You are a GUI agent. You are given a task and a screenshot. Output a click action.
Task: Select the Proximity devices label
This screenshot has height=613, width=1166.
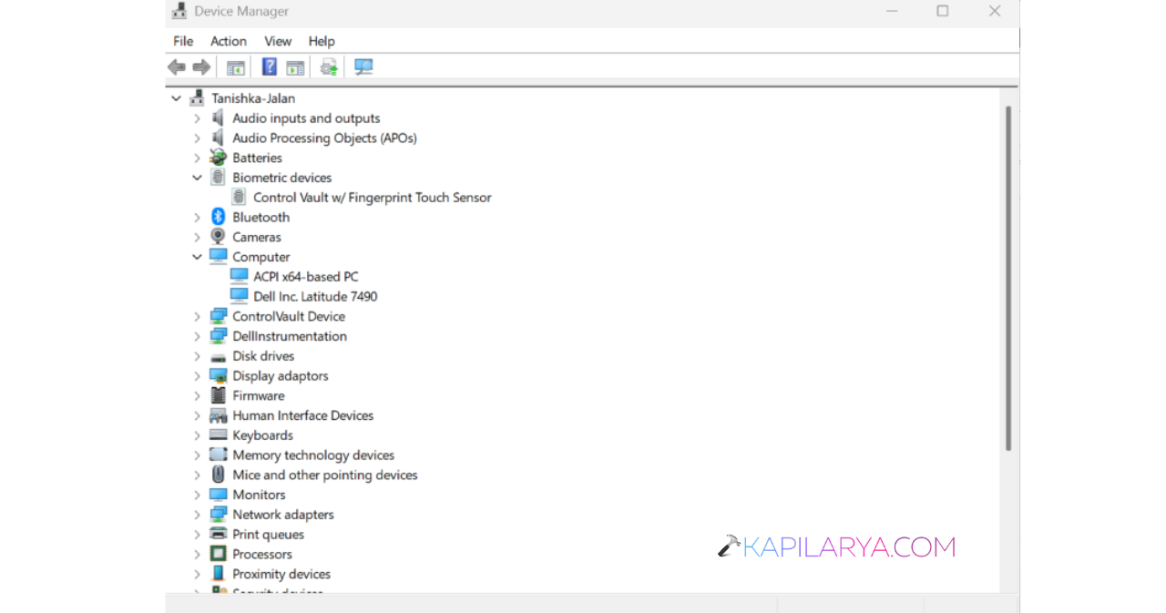281,574
